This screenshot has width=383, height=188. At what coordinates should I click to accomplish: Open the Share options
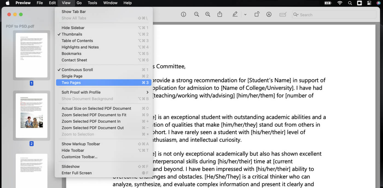(x=220, y=14)
